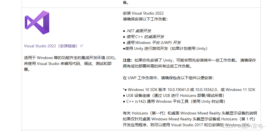Click external-link icon beside 安装链接
This screenshot has width=267, height=131.
(x=81, y=46)
